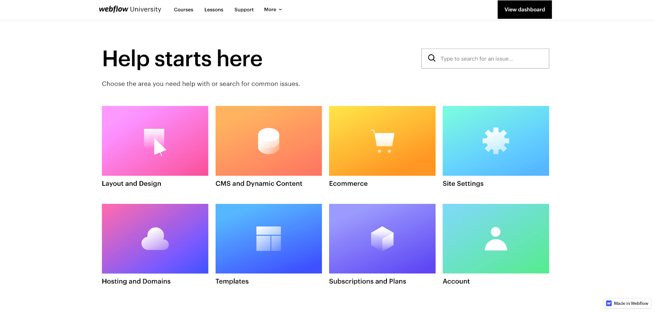
Task: Expand the More dropdown menu
Action: [273, 9]
